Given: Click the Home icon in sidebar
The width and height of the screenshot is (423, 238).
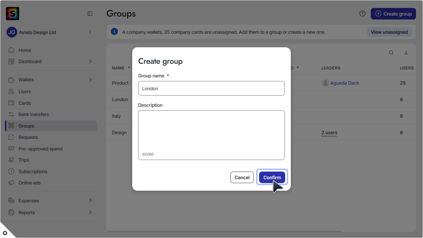Looking at the screenshot, I should pyautogui.click(x=11, y=50).
